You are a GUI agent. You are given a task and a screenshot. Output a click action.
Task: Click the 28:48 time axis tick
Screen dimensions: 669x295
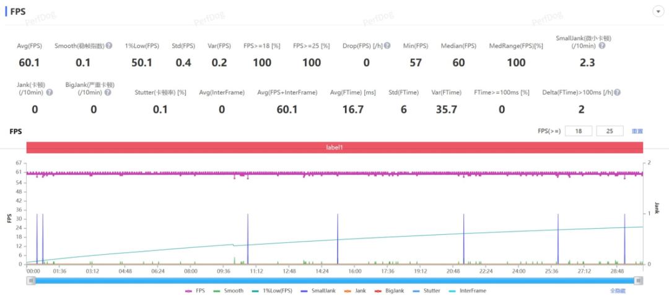618,271
